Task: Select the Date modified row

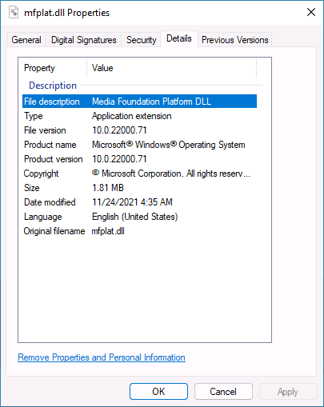Action: [x=139, y=202]
